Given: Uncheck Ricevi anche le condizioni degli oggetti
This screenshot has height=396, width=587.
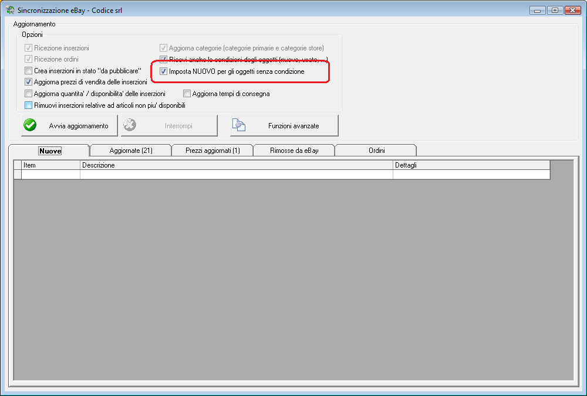Looking at the screenshot, I should (163, 59).
